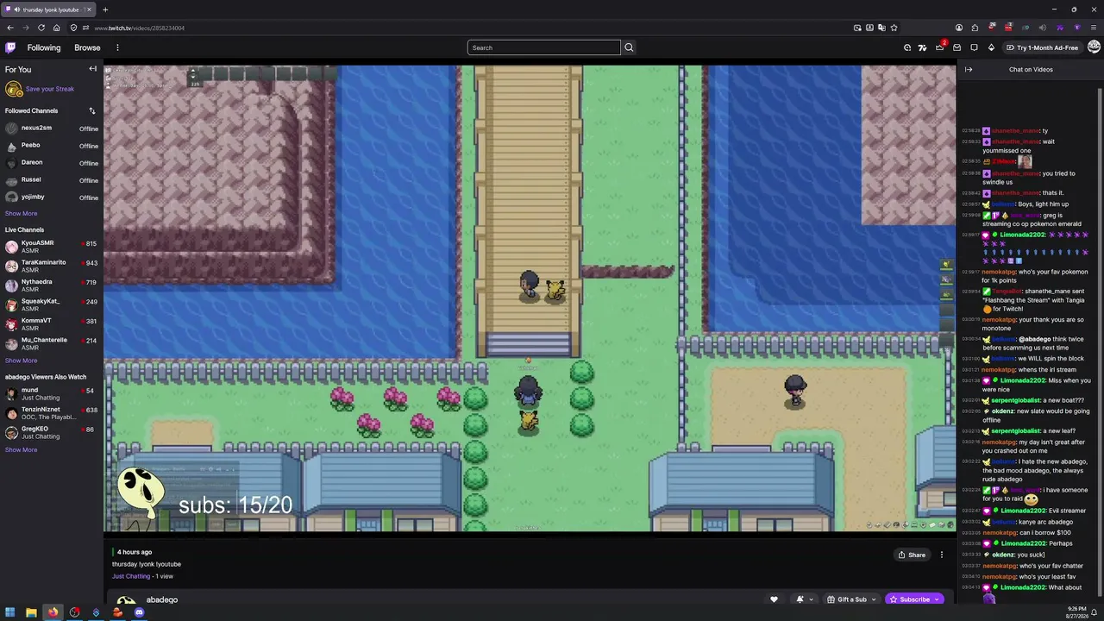The image size is (1104, 621).
Task: Show more live channels
Action: (x=21, y=361)
